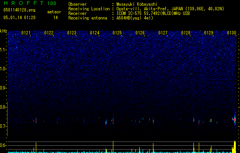
Task: Click the 'meteor' count label
Action: click(x=54, y=12)
